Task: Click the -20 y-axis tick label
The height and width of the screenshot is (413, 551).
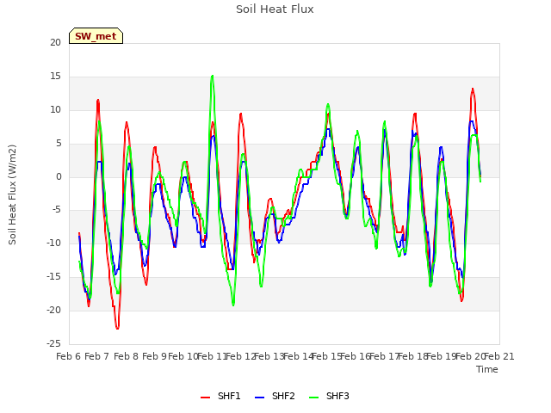Action: (x=53, y=310)
